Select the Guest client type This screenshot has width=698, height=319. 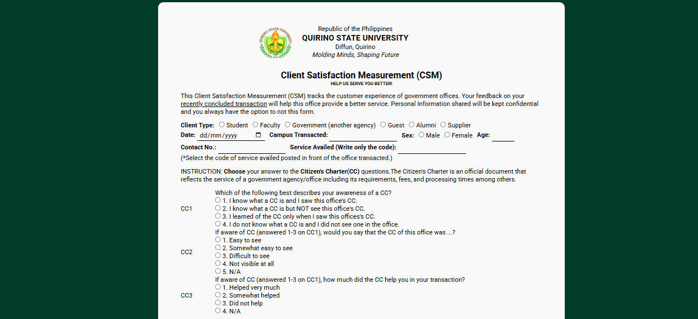click(x=383, y=125)
